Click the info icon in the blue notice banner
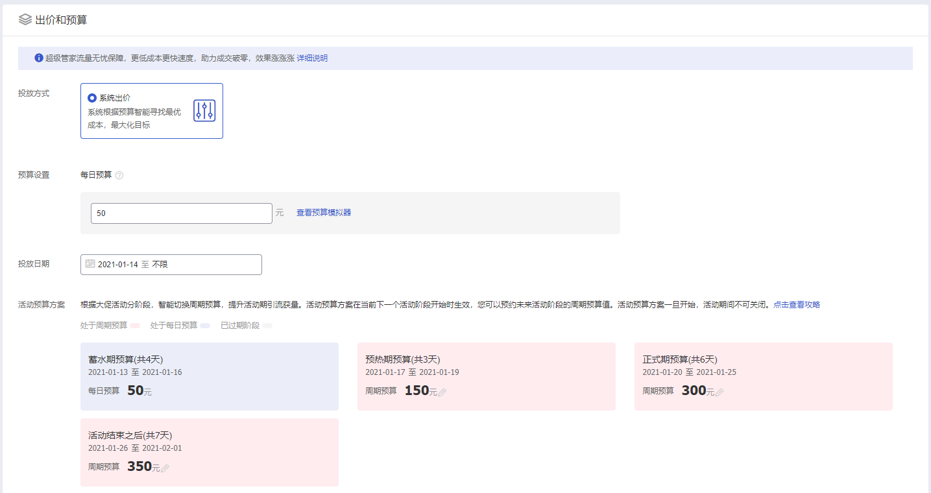This screenshot has height=493, width=931. tap(38, 58)
